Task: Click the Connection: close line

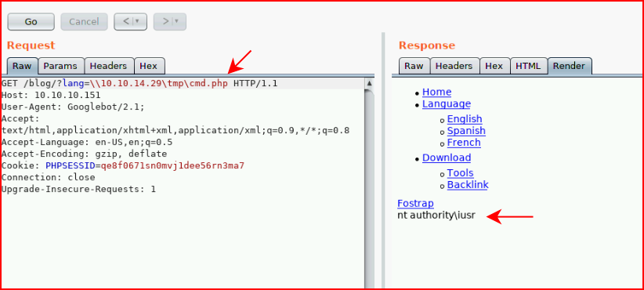Action: (49, 178)
